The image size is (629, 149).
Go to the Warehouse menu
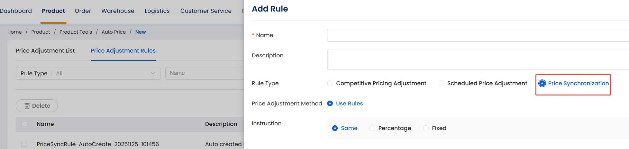coord(118,11)
